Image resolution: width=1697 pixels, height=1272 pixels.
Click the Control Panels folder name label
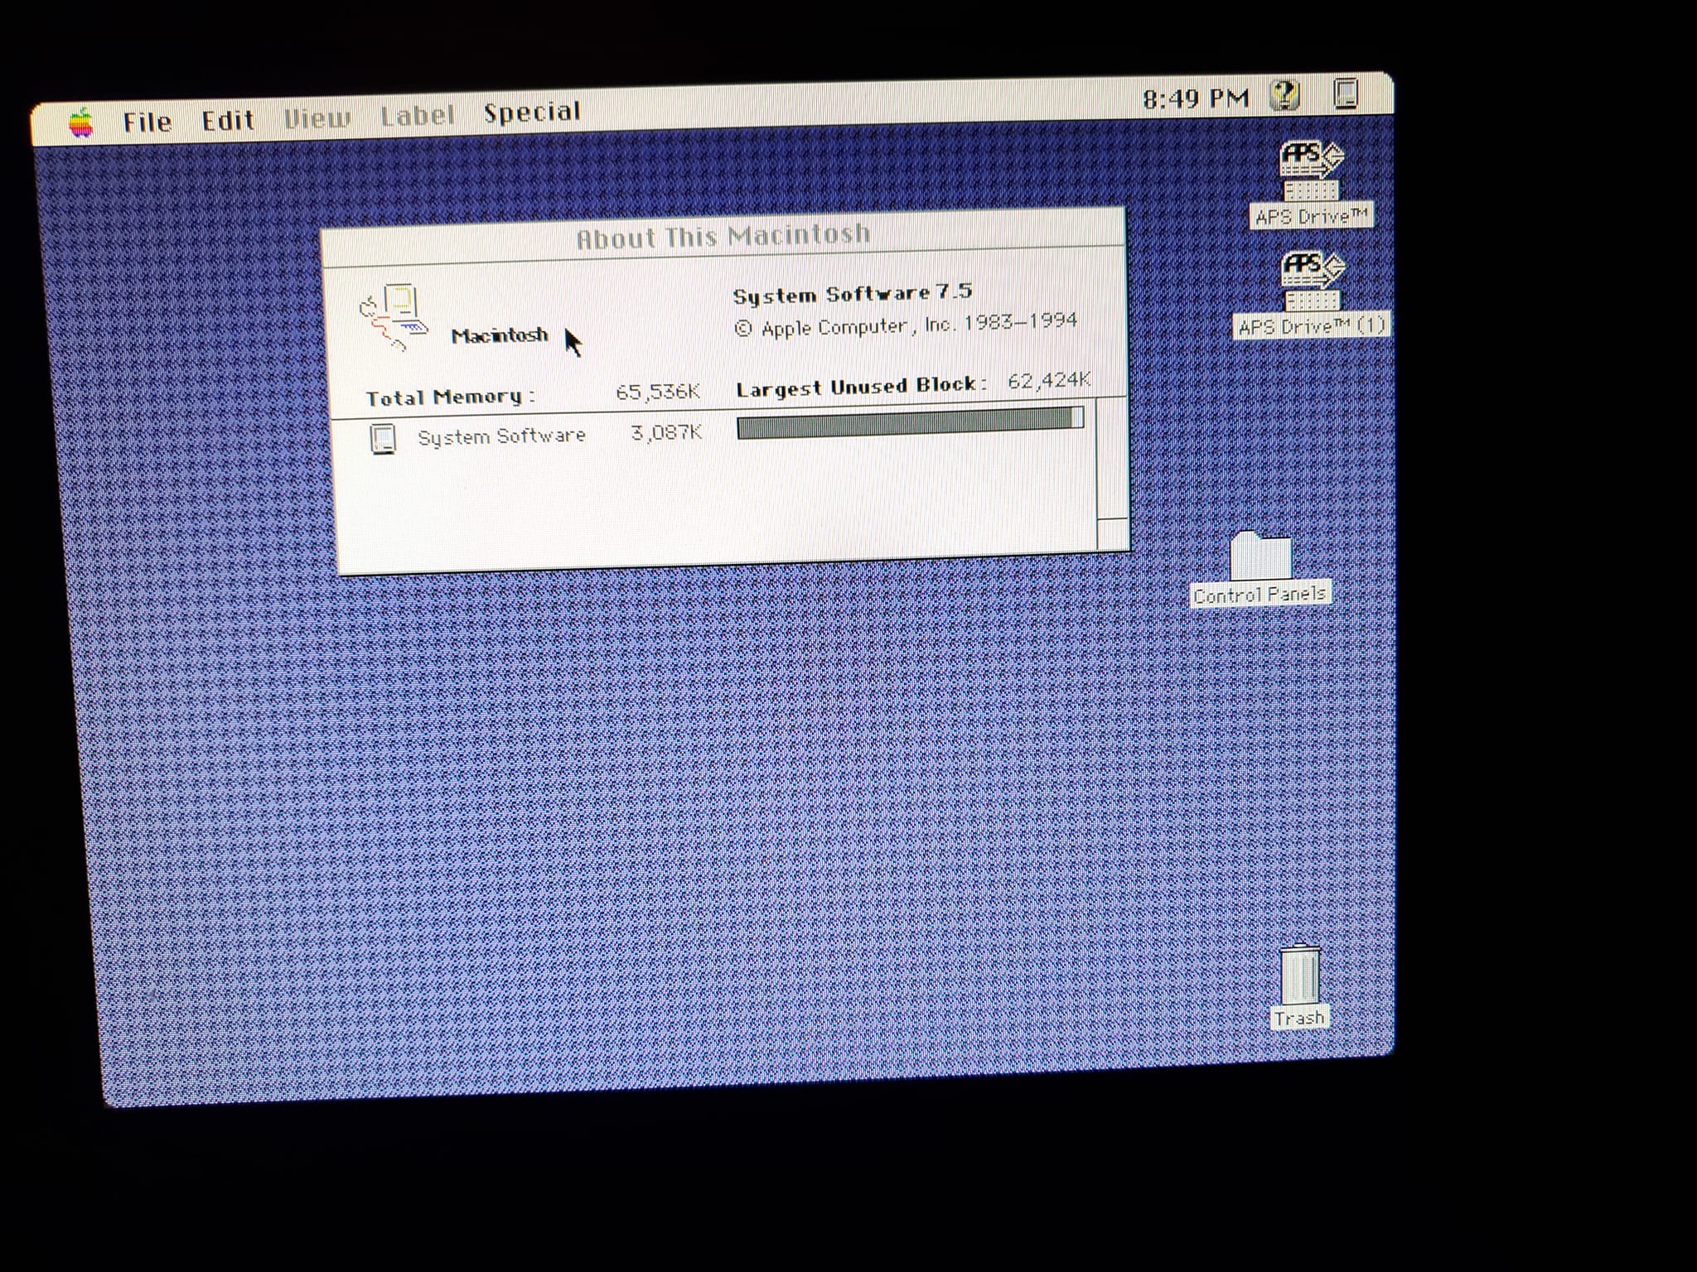pyautogui.click(x=1260, y=595)
